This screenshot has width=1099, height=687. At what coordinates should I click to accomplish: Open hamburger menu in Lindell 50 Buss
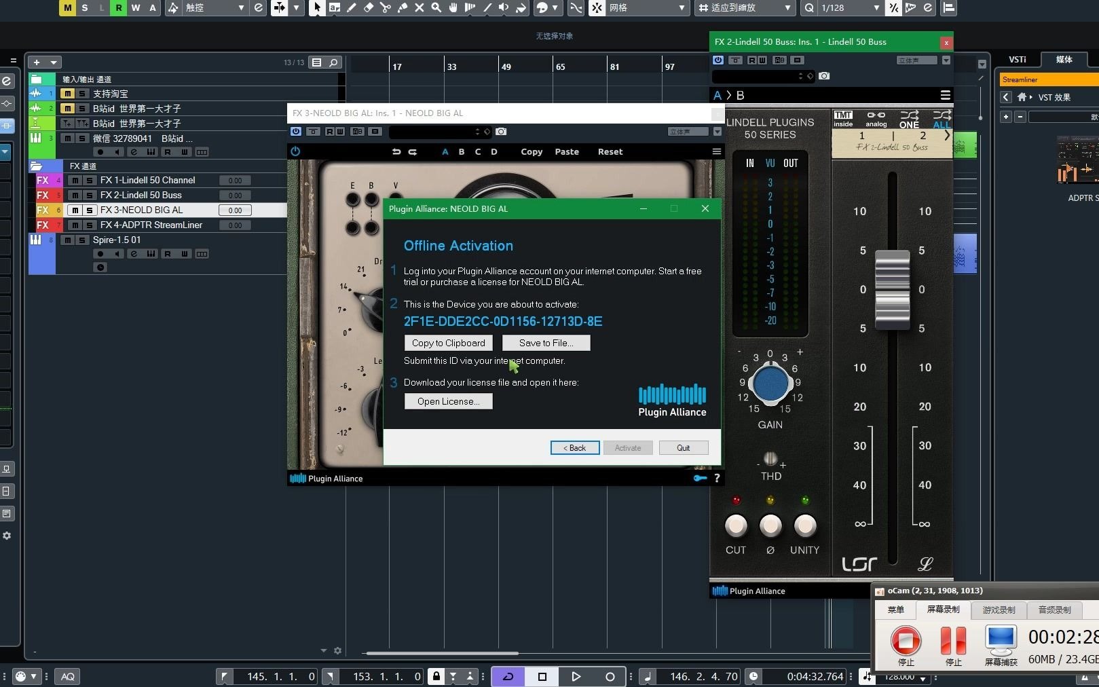pos(946,95)
